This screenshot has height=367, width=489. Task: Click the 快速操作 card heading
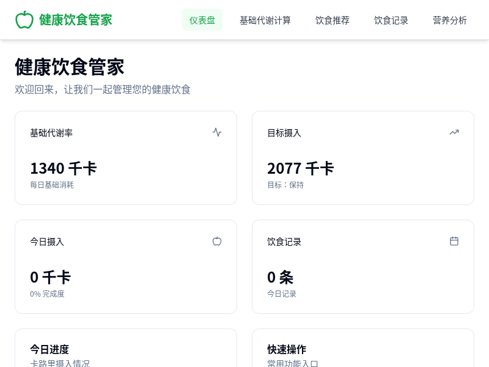coord(287,349)
